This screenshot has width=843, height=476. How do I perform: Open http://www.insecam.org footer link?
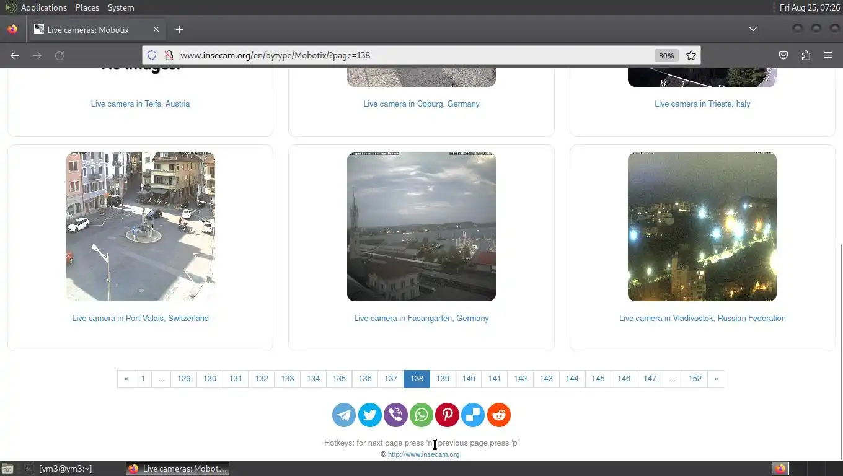coord(424,454)
